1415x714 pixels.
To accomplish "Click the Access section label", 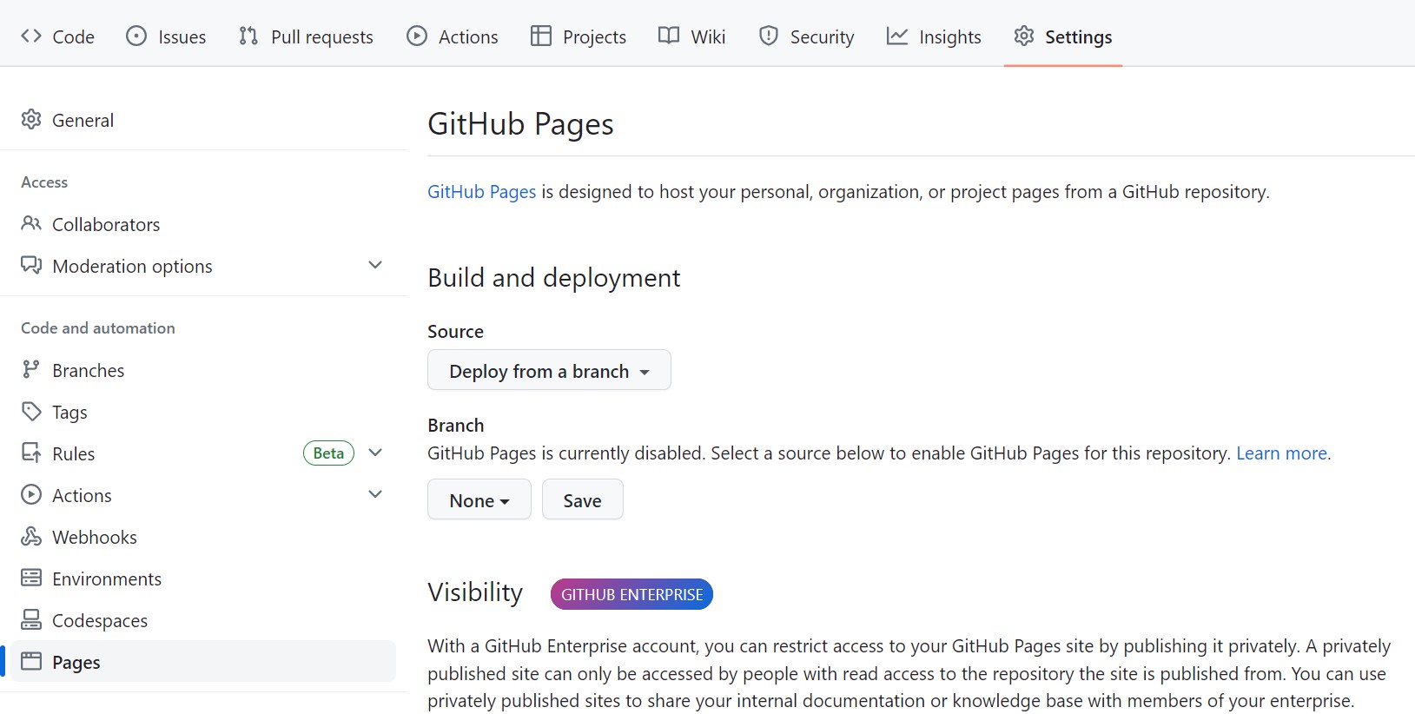I will (44, 182).
